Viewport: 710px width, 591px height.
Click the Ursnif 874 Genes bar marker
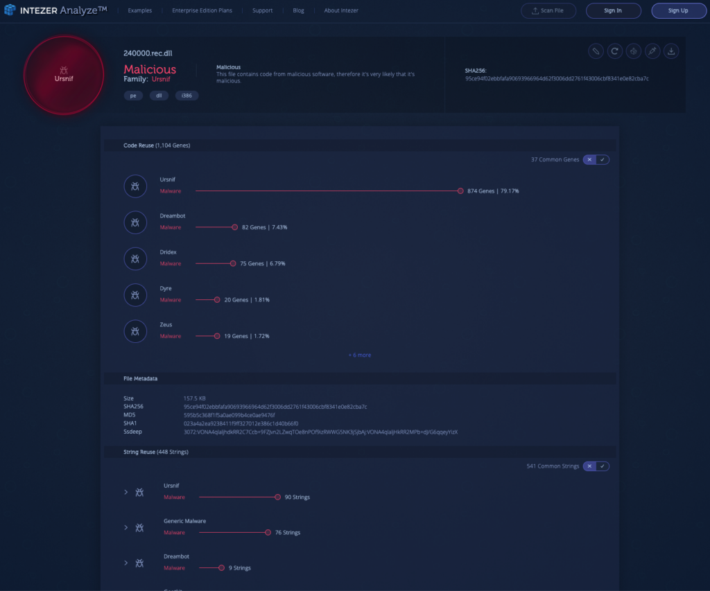pos(460,191)
